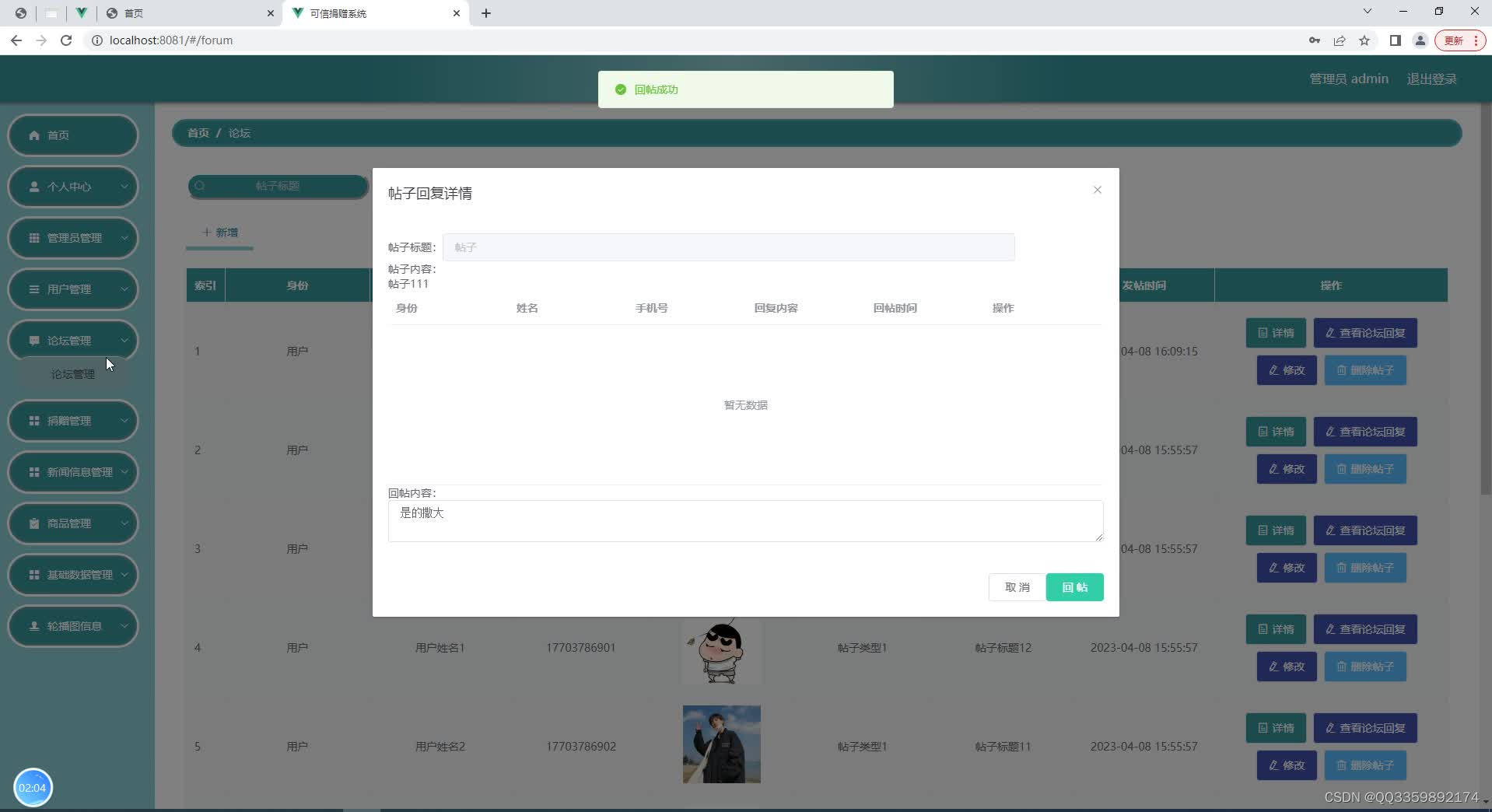Click the home icon beside 首页 in the sidebar
The width and height of the screenshot is (1492, 812).
(x=34, y=135)
